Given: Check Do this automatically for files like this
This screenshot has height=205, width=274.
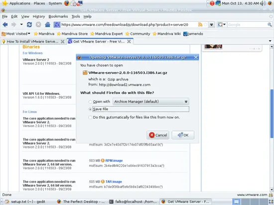Looking at the screenshot, I should pos(90,118).
